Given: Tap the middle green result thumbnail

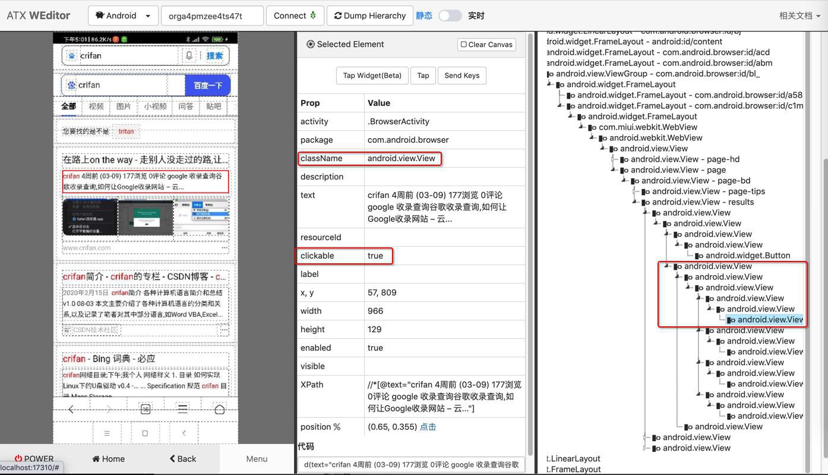Looking at the screenshot, I should pyautogui.click(x=146, y=217).
